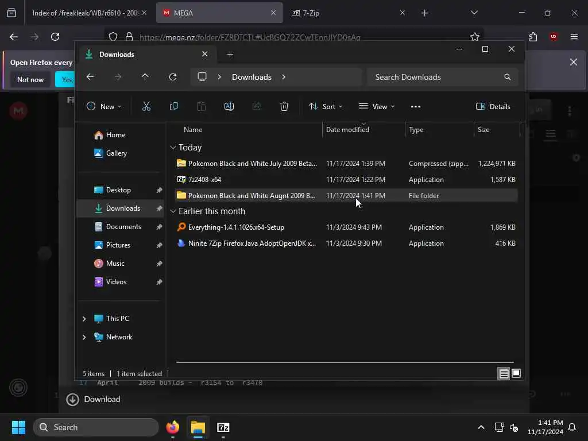Screen dimensions: 588x441
Task: Go up one folder level arrow
Action: (145, 77)
